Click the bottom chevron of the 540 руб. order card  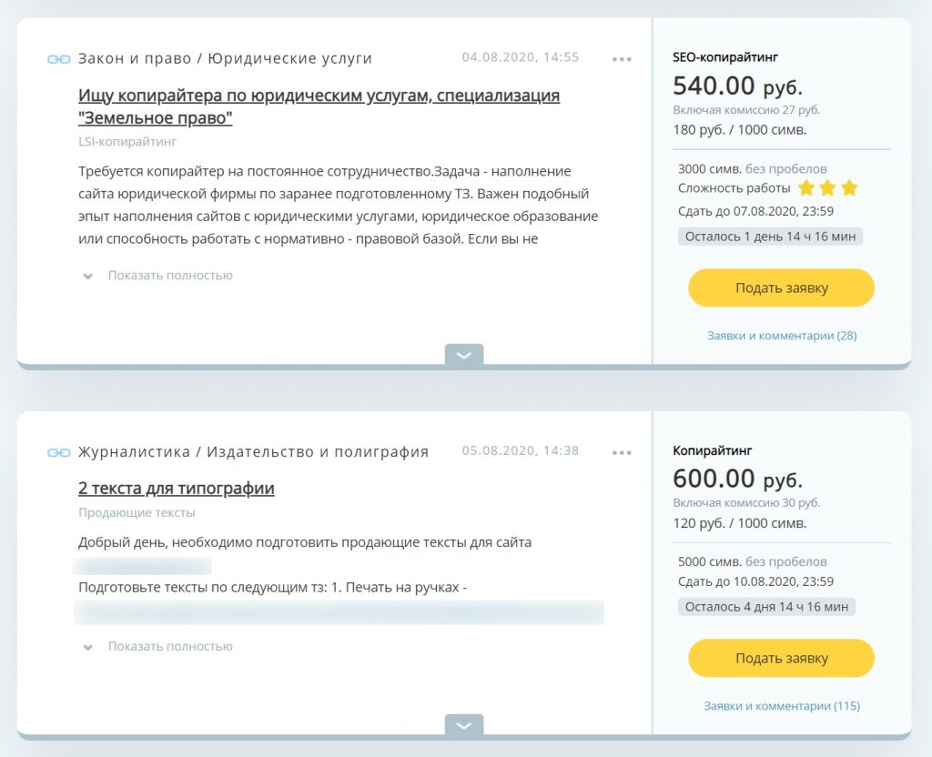click(464, 356)
